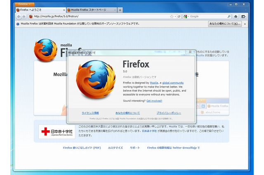Maximize the Firefox browser window
264x175 pixels.
[x=236, y=5]
